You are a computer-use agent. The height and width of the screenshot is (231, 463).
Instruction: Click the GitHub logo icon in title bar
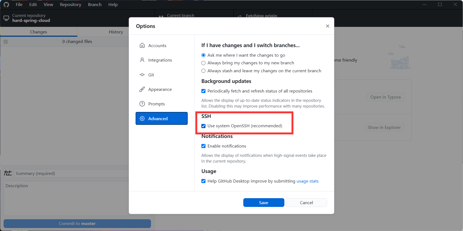point(6,5)
